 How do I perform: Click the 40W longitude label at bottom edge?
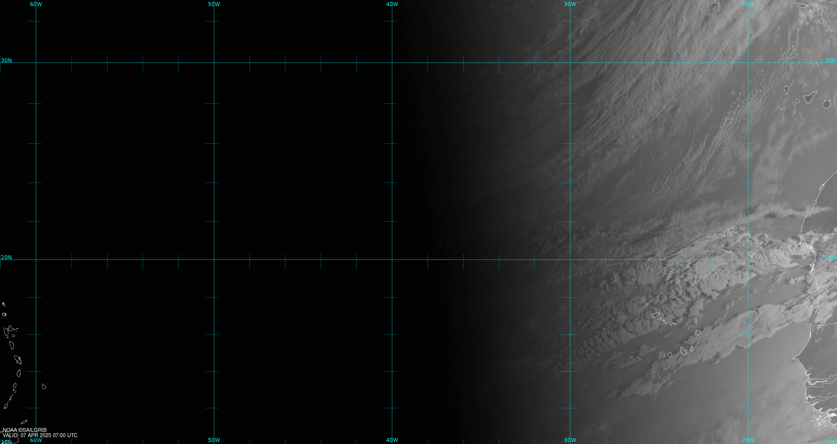(x=392, y=440)
